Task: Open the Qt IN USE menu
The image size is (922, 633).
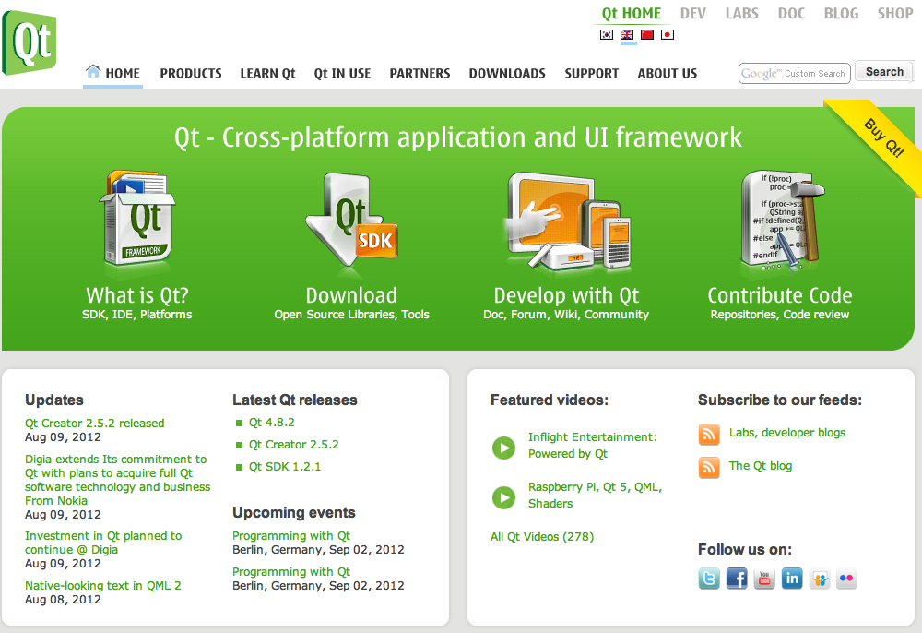Action: 342,74
